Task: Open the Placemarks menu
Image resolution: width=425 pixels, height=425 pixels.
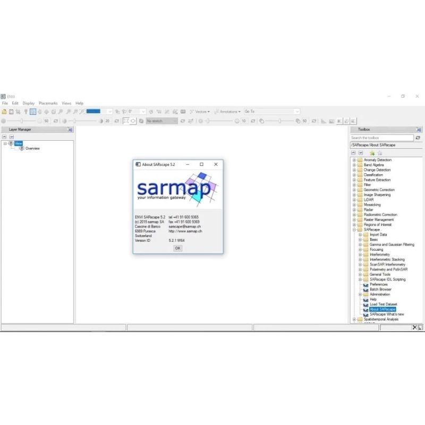Action: [48, 103]
